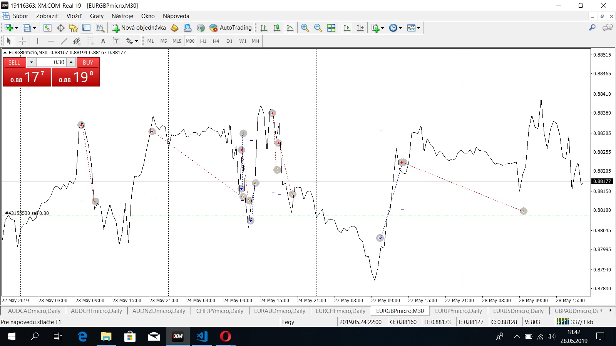The width and height of the screenshot is (616, 346).
Task: Open the Nástroje menu
Action: point(122,16)
